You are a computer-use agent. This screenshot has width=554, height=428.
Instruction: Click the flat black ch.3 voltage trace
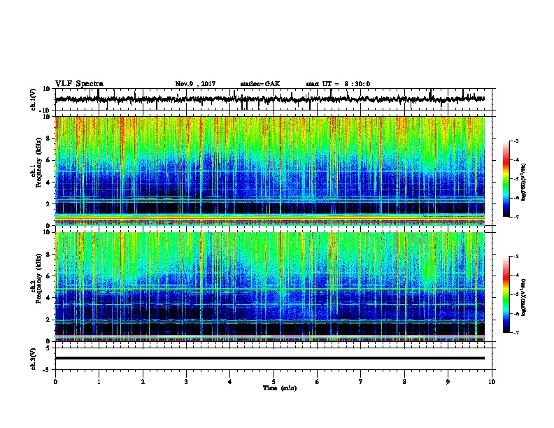(270, 358)
